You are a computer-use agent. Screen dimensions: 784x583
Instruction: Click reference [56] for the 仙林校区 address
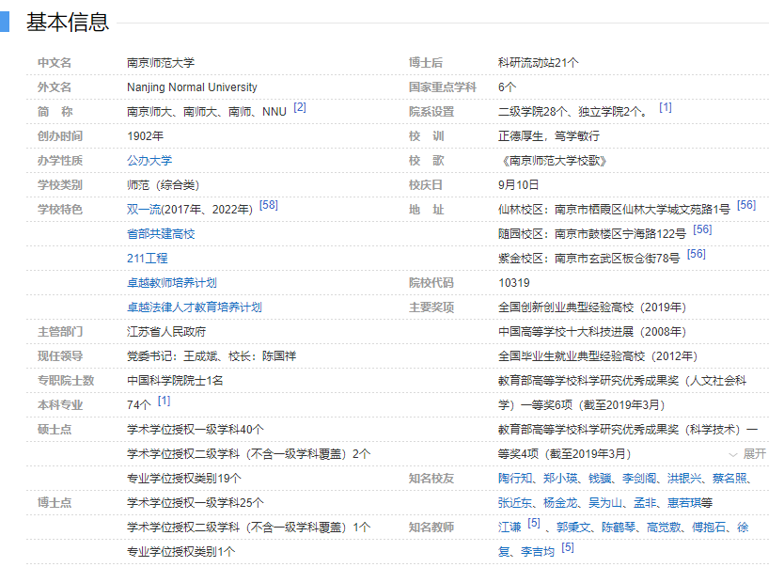point(746,206)
